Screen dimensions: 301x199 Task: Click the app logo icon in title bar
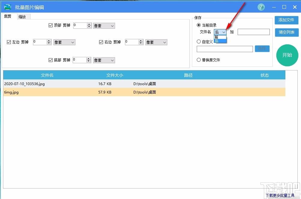(x=8, y=7)
